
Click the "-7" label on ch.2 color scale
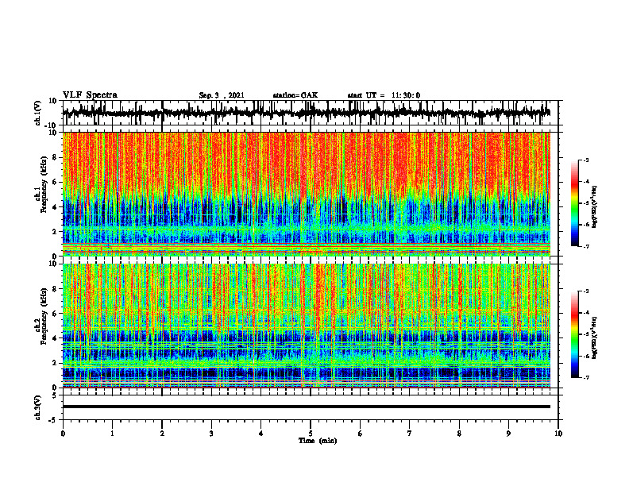pos(586,377)
